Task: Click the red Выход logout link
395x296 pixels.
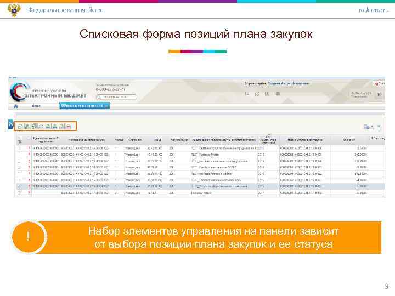Action: coord(380,83)
